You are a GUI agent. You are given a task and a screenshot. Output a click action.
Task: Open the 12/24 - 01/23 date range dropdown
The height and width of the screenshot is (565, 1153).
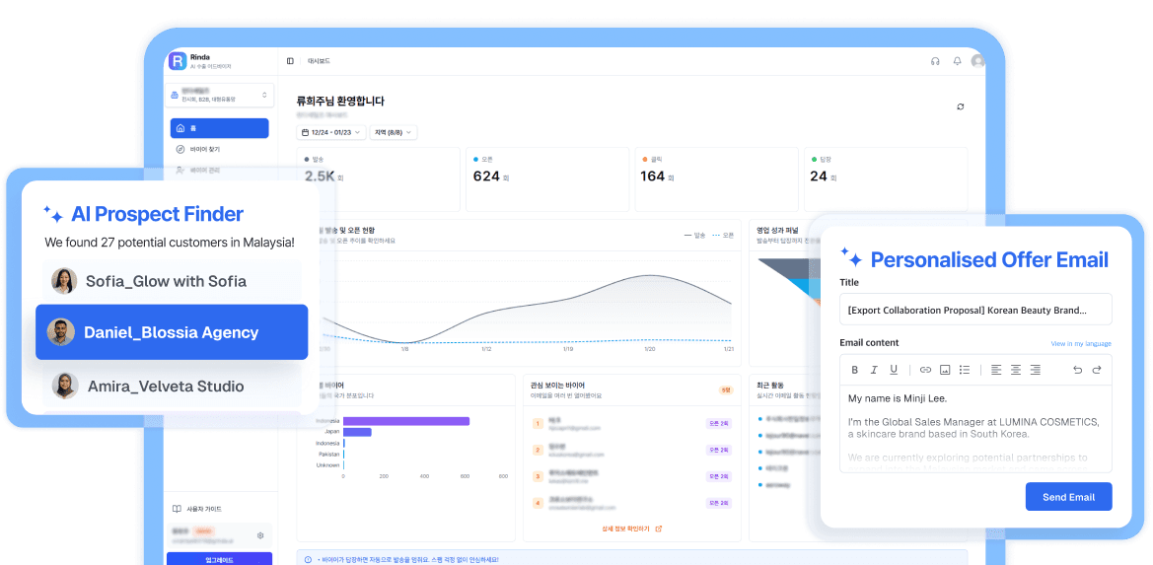coord(331,132)
